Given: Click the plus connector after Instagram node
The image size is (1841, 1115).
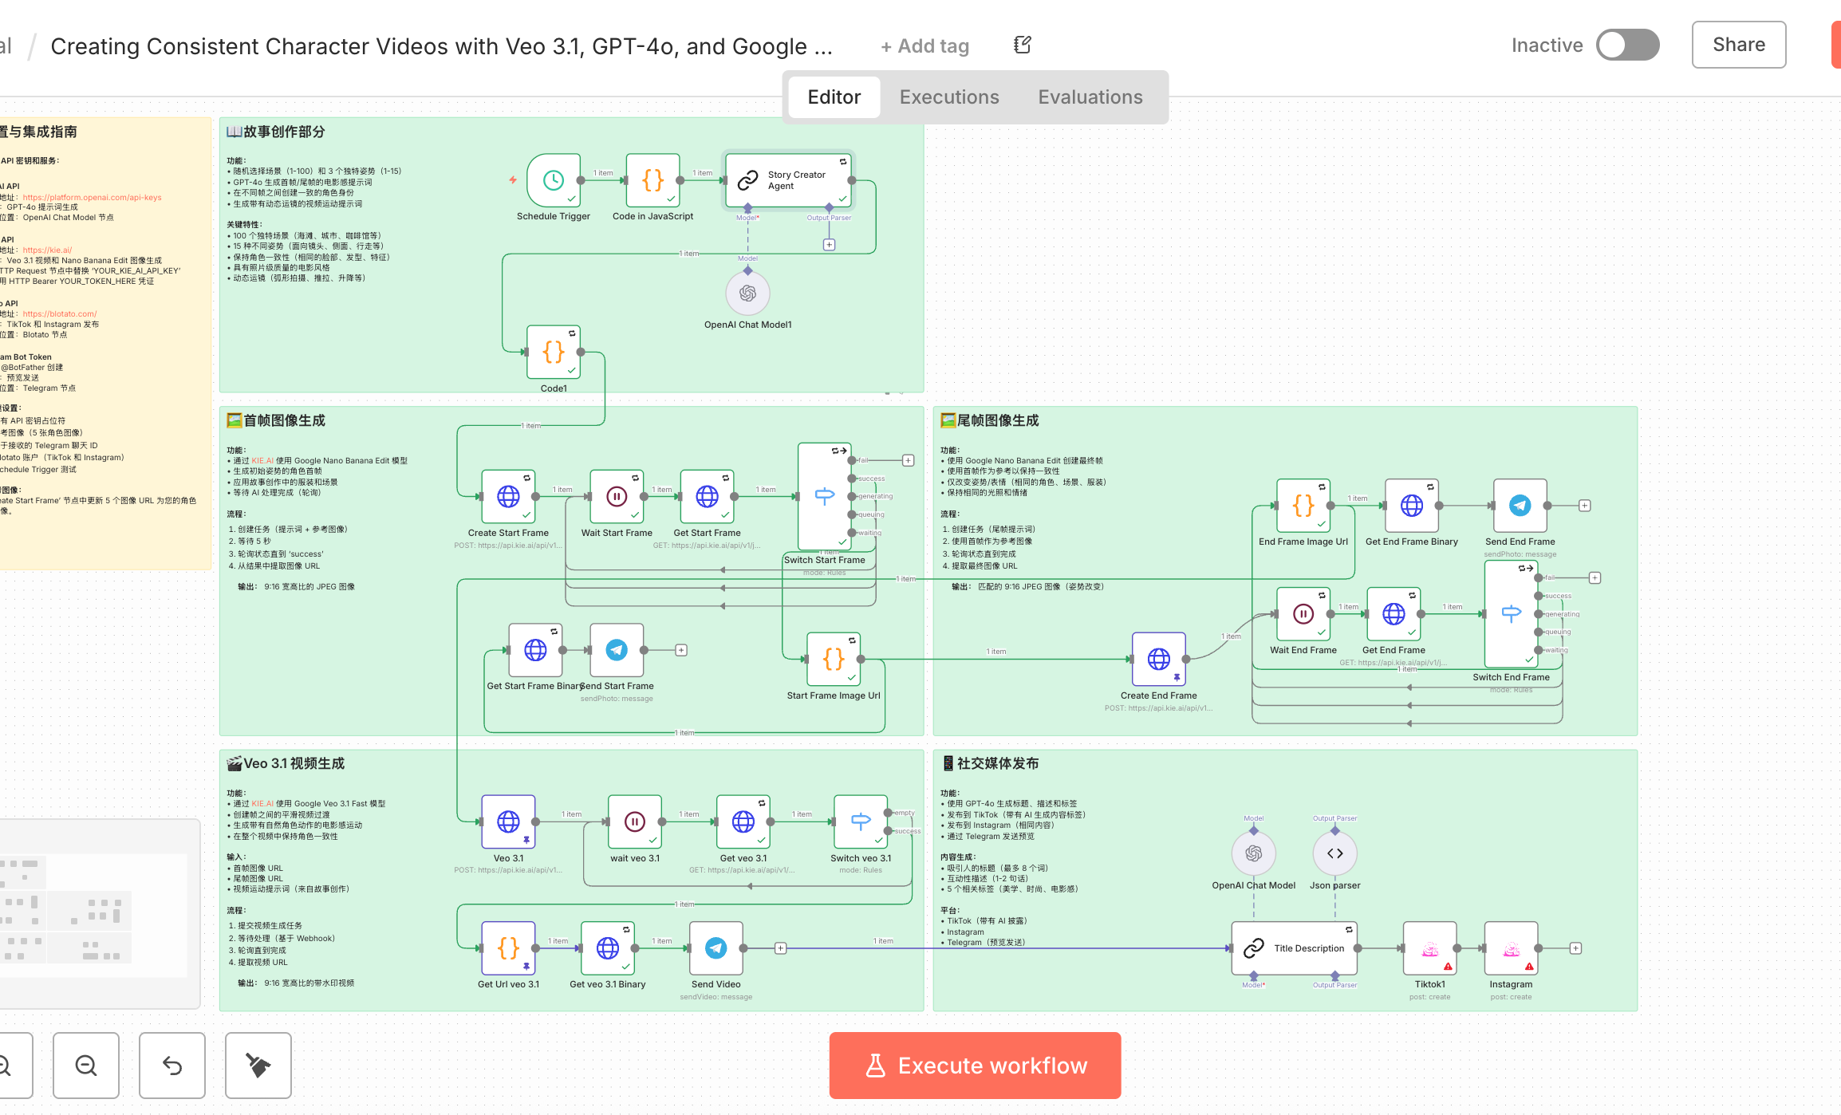Looking at the screenshot, I should click(1575, 948).
